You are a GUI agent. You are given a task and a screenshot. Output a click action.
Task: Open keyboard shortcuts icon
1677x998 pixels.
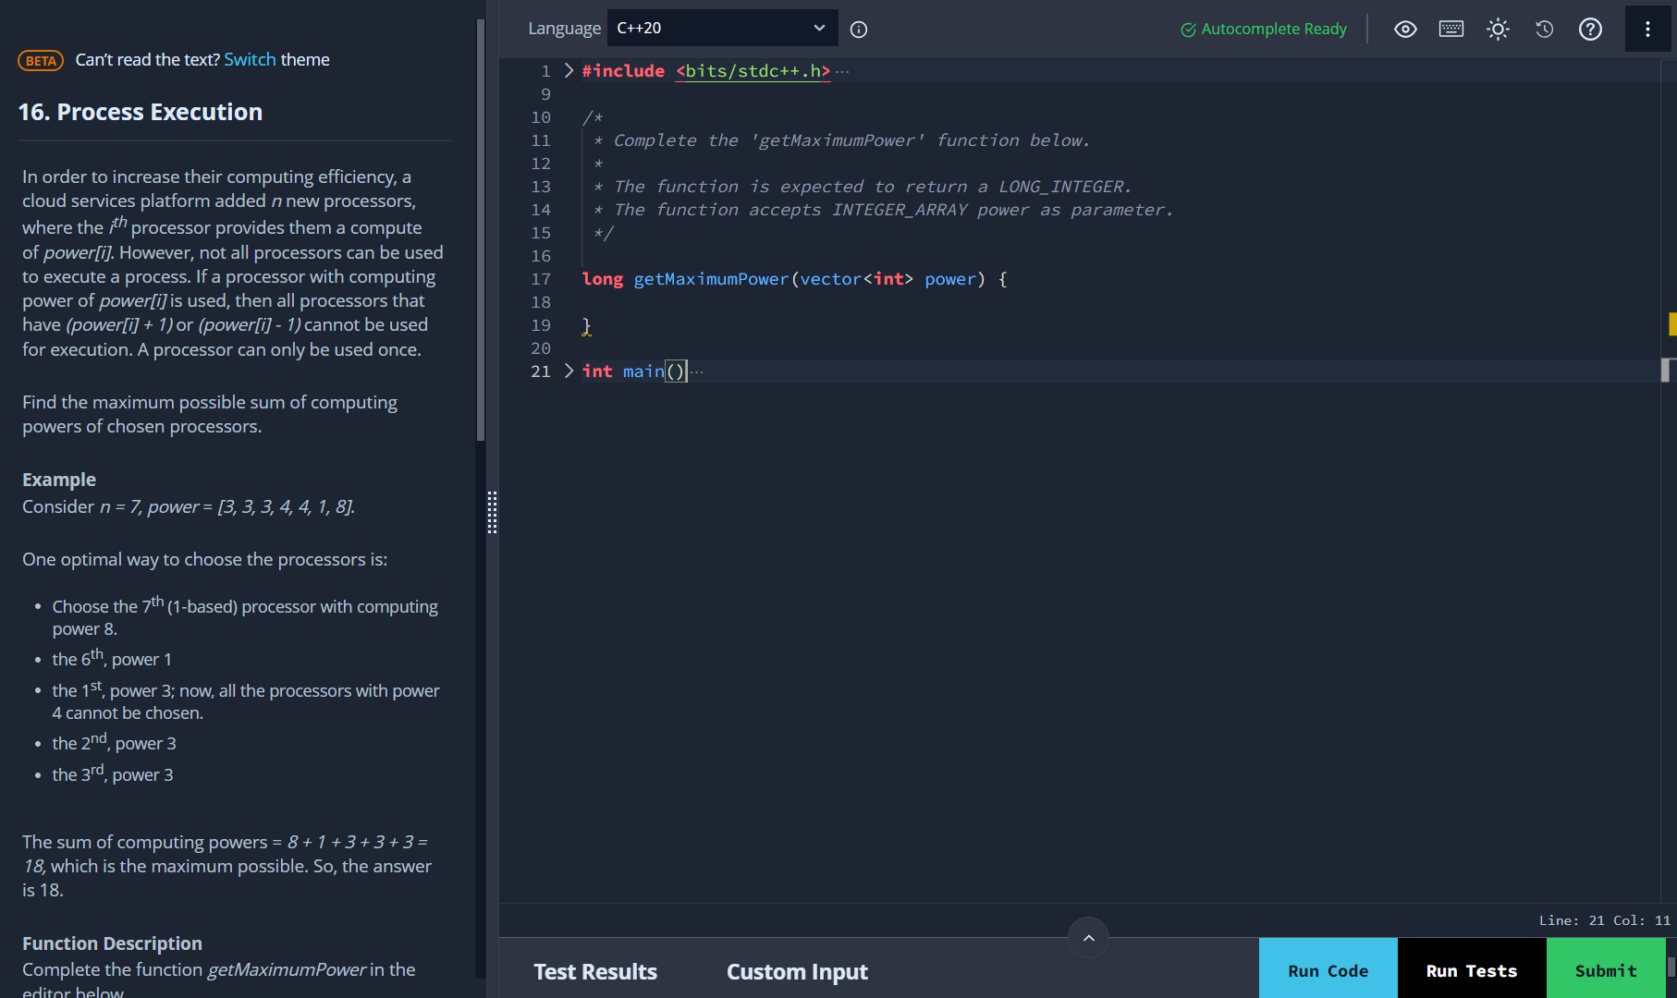1451,30
